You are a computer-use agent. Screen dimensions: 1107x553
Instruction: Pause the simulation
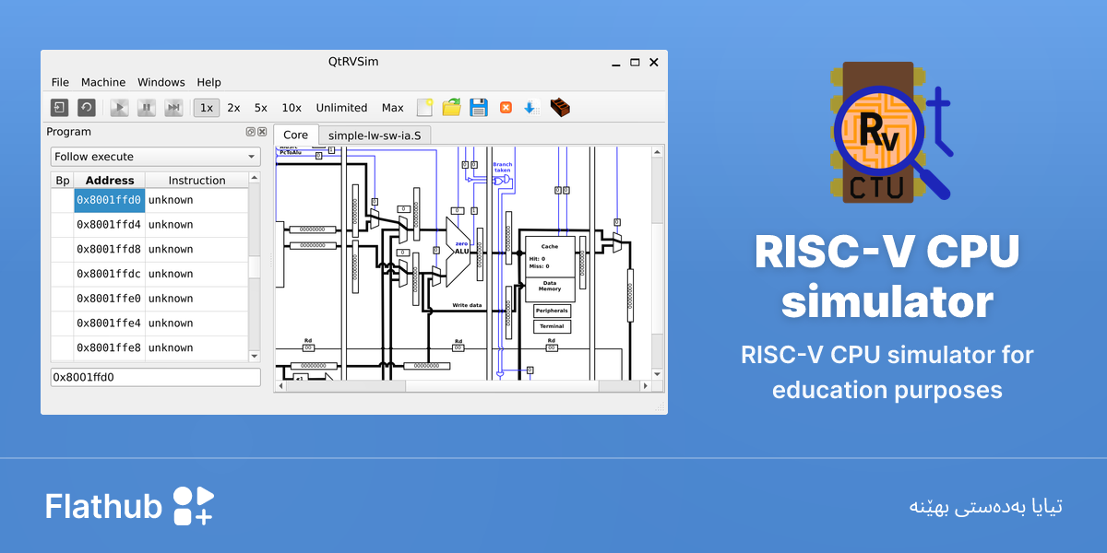(x=146, y=108)
